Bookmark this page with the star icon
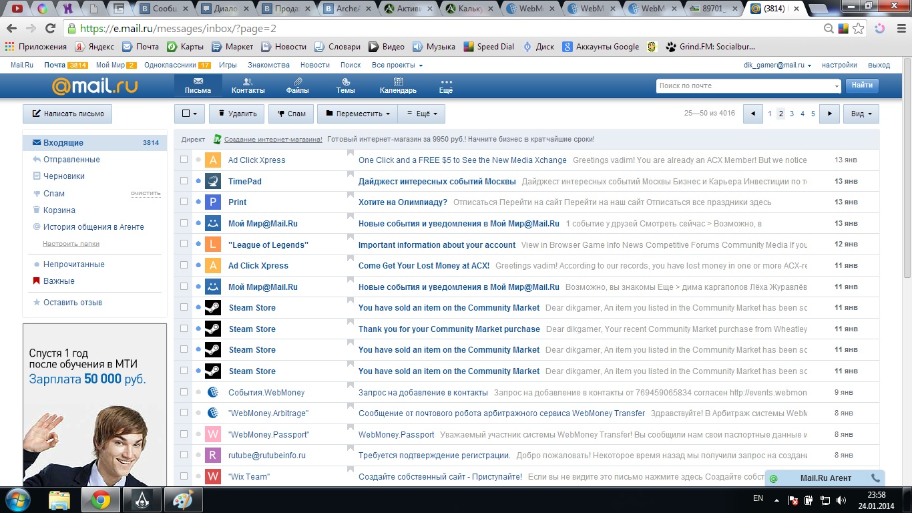Image resolution: width=912 pixels, height=513 pixels. tap(859, 29)
